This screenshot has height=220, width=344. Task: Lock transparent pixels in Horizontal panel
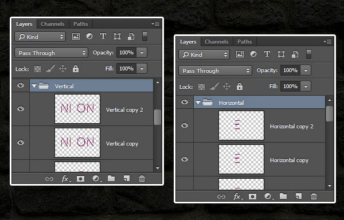[x=201, y=87]
